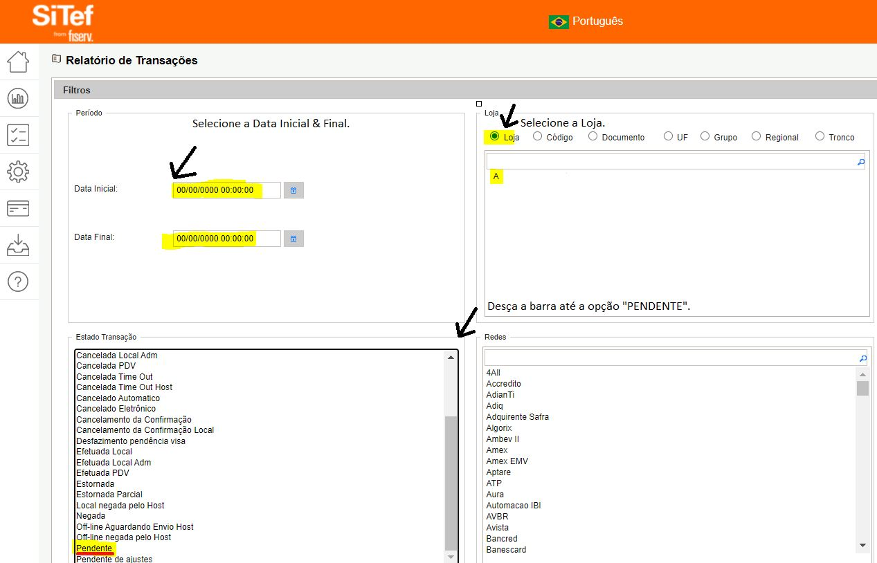This screenshot has height=563, width=877.
Task: Open the chart reports sidebar icon
Action: (18, 98)
